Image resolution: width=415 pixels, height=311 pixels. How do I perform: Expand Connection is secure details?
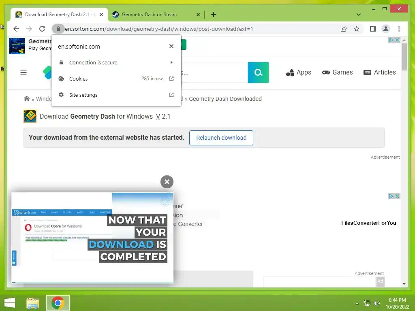point(116,62)
